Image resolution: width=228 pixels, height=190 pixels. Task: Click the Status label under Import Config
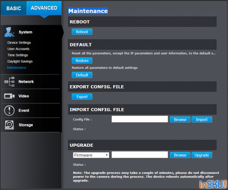pyautogui.click(x=79, y=129)
